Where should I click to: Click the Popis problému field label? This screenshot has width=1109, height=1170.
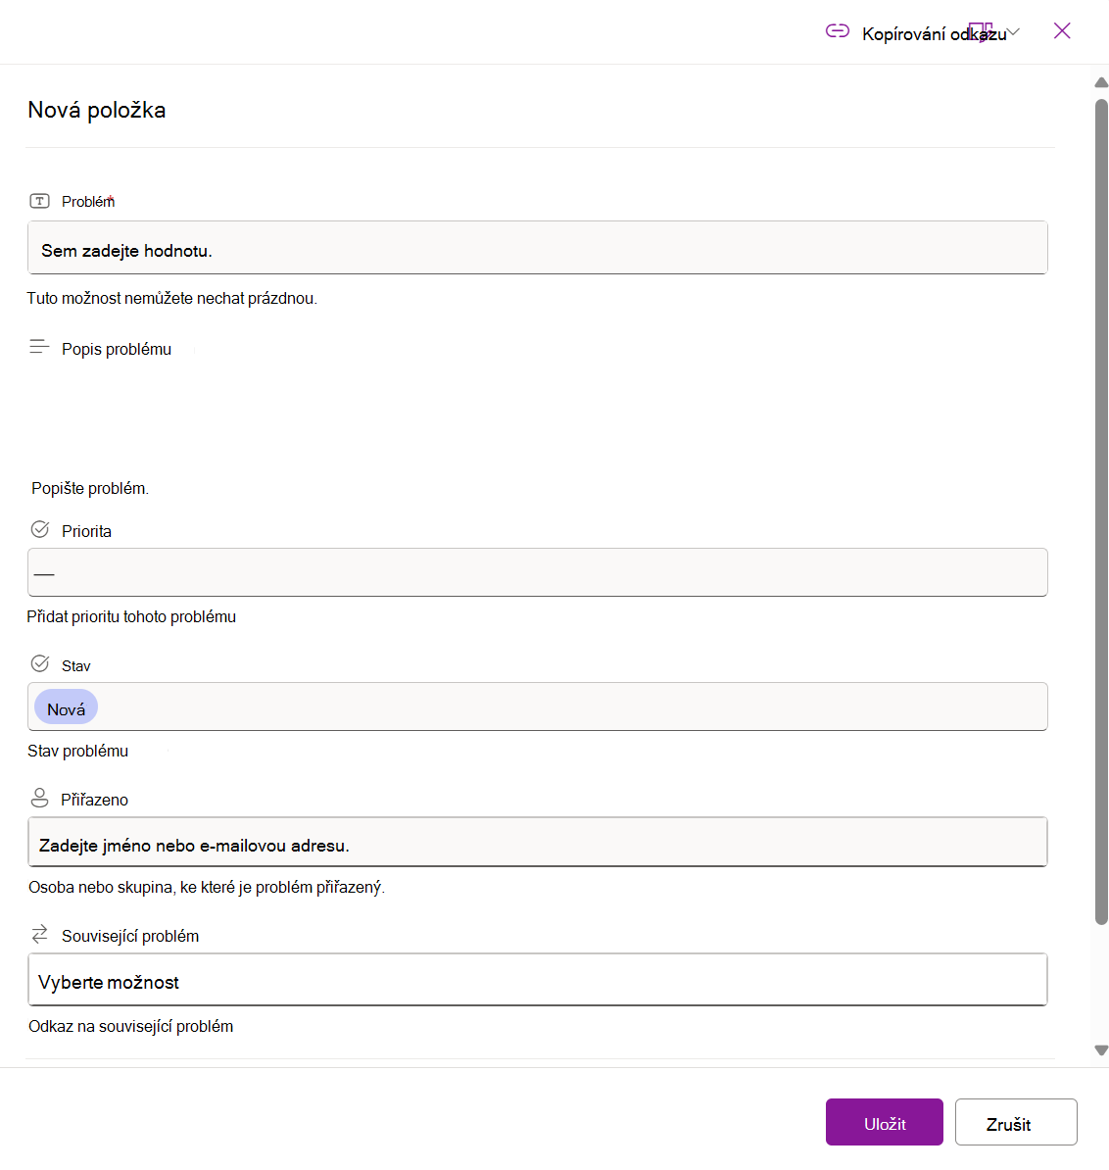click(x=117, y=349)
